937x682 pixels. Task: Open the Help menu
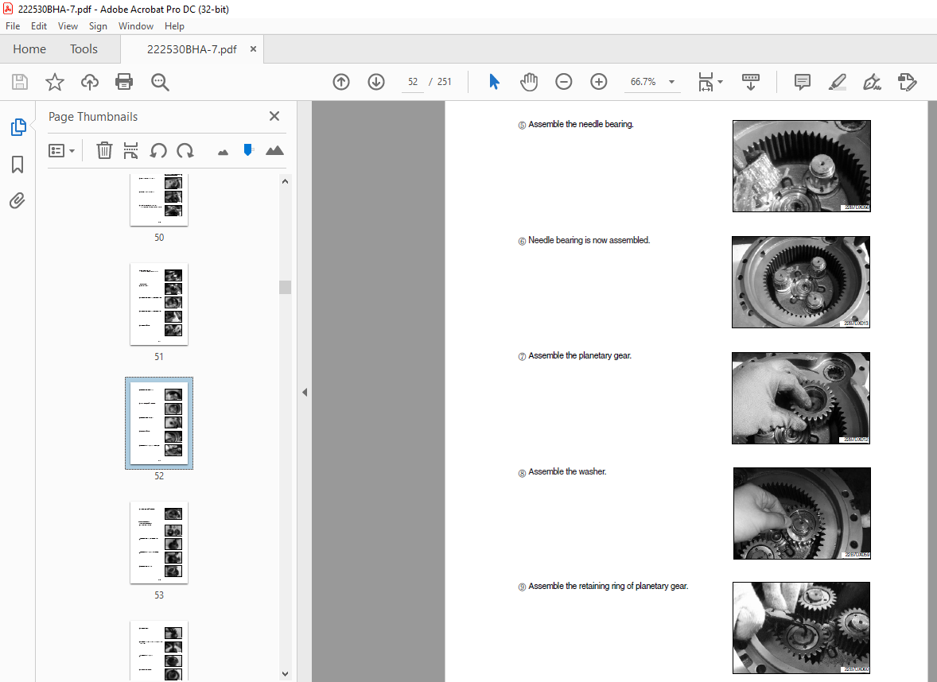coord(174,26)
